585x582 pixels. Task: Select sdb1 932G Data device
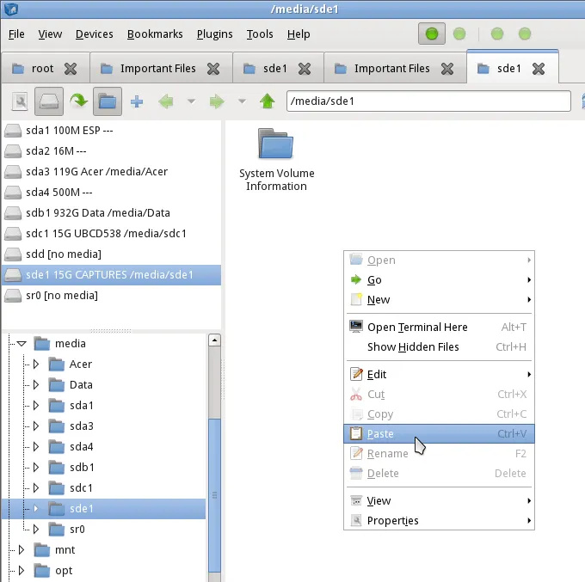point(96,212)
